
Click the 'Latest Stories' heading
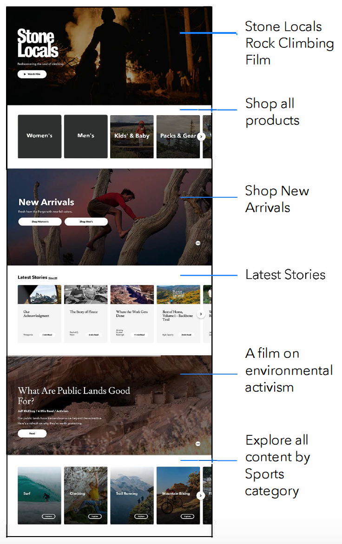(32, 277)
